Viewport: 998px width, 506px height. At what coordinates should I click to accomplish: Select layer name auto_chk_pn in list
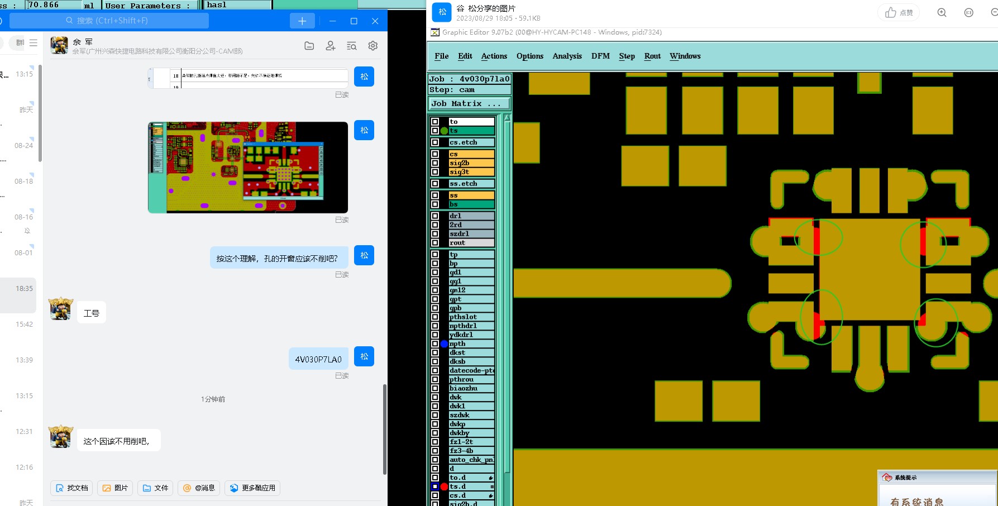tap(471, 460)
